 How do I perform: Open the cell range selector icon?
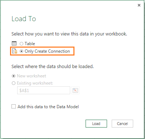pyautogui.click(x=75, y=90)
